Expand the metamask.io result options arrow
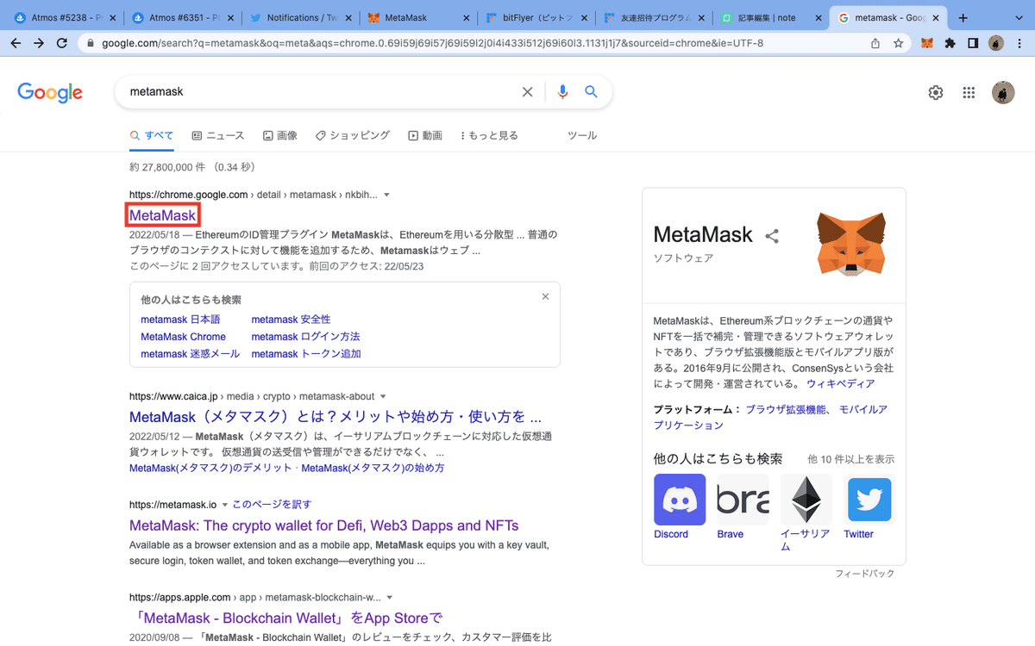This screenshot has height=646, width=1035. point(225,505)
